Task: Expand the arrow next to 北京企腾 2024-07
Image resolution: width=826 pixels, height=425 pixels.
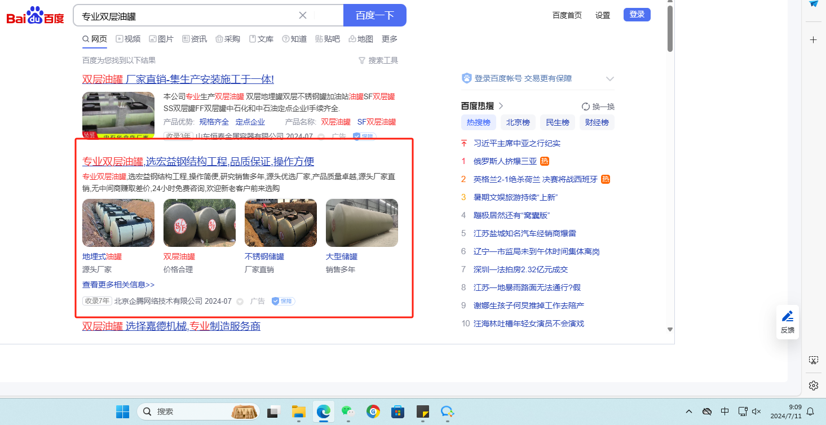Action: 240,302
